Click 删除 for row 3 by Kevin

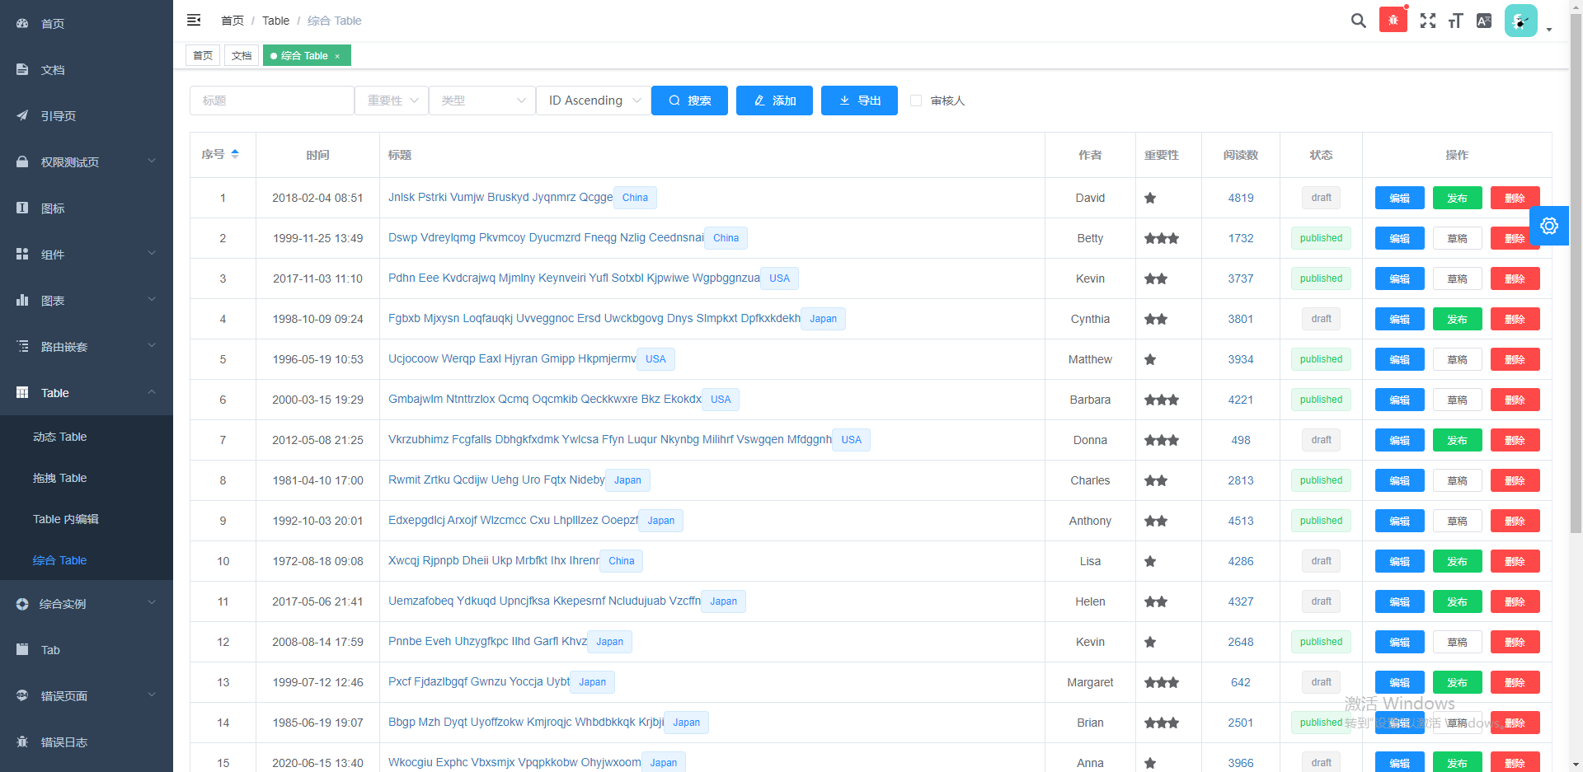(x=1515, y=278)
